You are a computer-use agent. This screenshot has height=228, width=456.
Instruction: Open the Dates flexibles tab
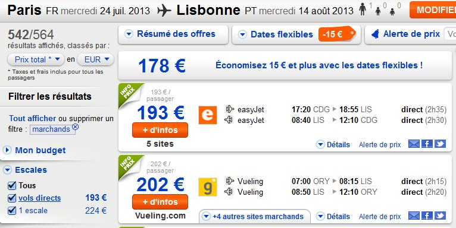[296, 34]
